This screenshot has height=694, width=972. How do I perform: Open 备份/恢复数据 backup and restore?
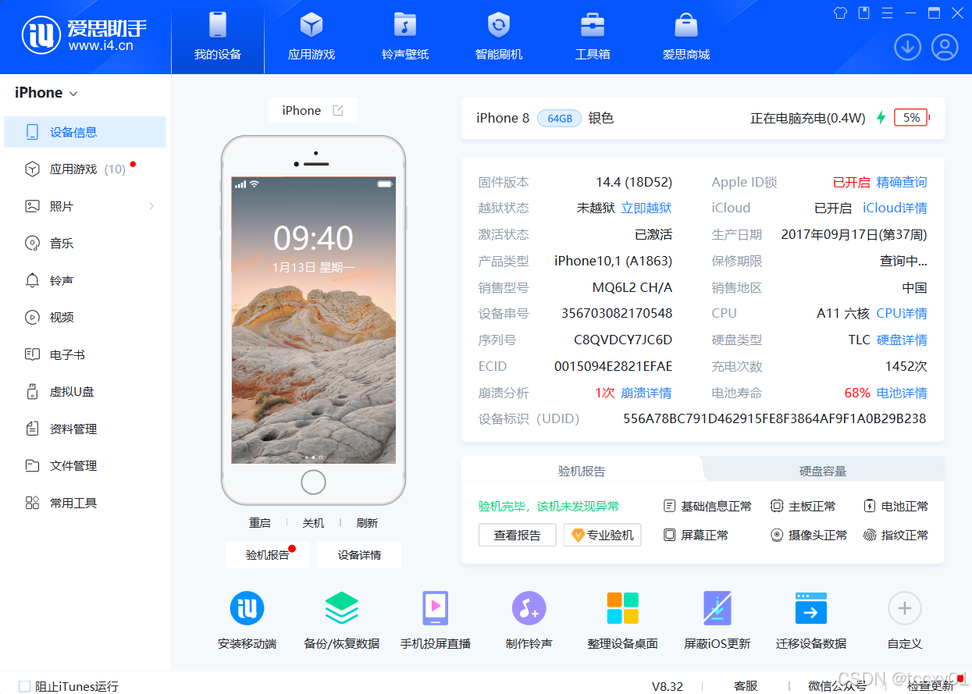click(341, 619)
